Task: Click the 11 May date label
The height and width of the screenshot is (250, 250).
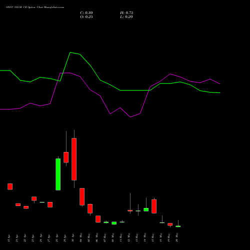Action: [121, 237]
